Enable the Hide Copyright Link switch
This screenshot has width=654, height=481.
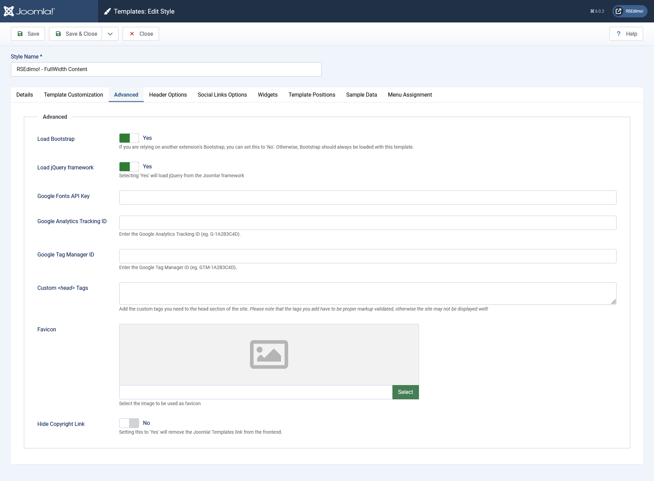(129, 423)
